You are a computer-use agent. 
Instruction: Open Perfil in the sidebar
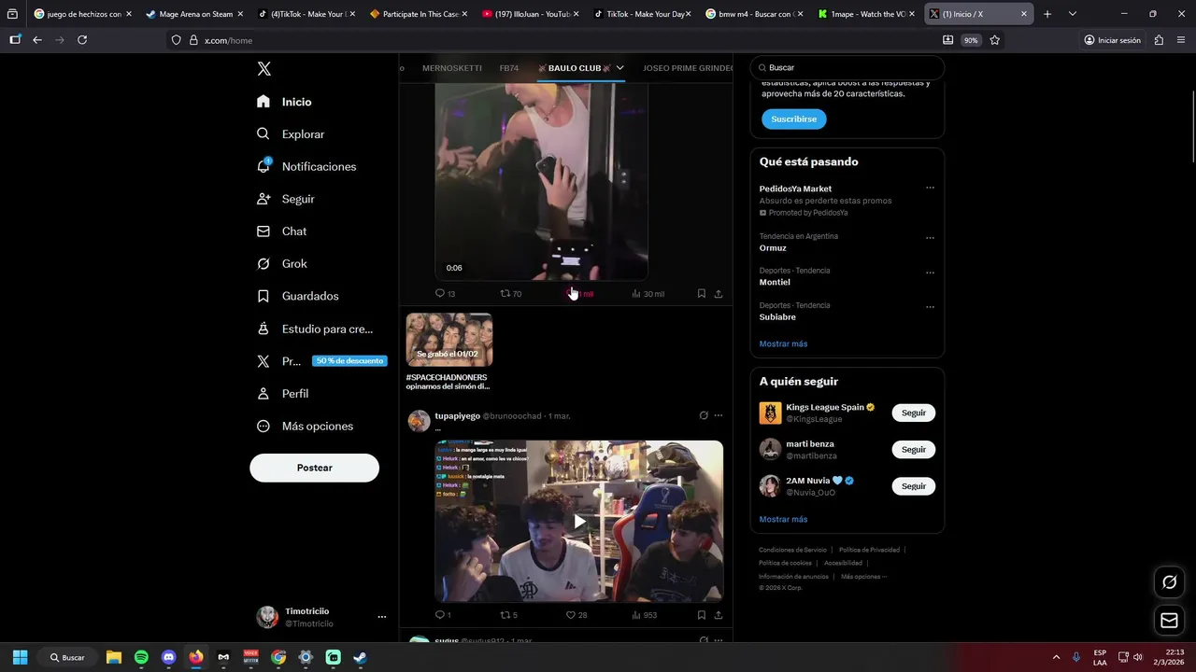click(282, 394)
